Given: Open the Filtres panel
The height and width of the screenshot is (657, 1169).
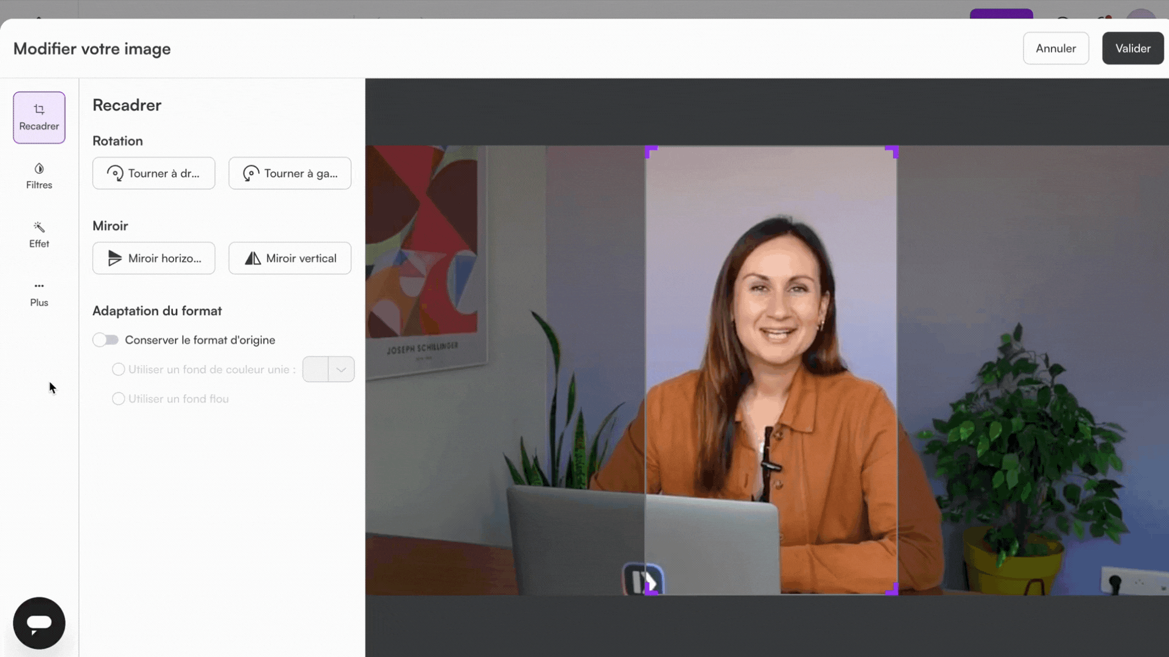Looking at the screenshot, I should (x=39, y=176).
